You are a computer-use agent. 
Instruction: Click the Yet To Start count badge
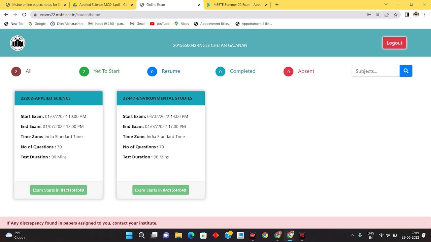(x=84, y=72)
